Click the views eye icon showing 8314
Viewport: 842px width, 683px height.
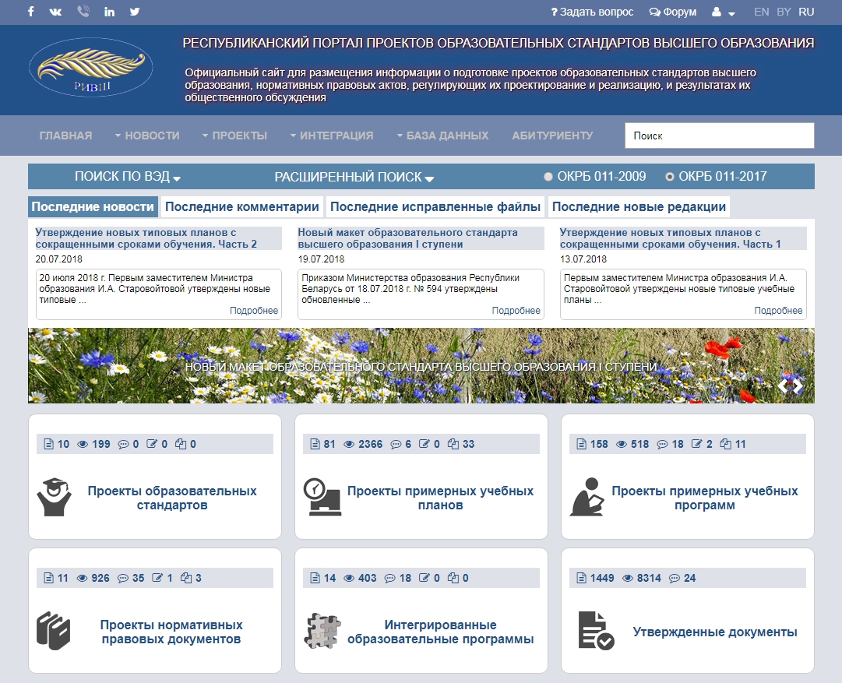tap(628, 579)
